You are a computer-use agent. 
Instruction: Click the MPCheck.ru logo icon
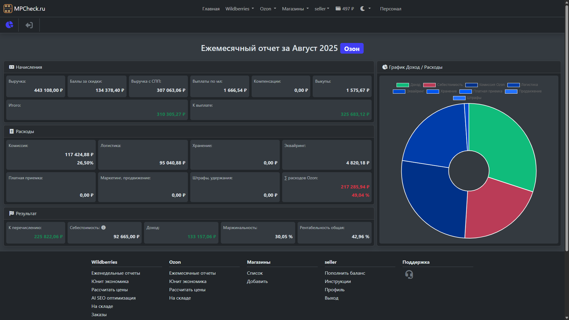point(8,9)
